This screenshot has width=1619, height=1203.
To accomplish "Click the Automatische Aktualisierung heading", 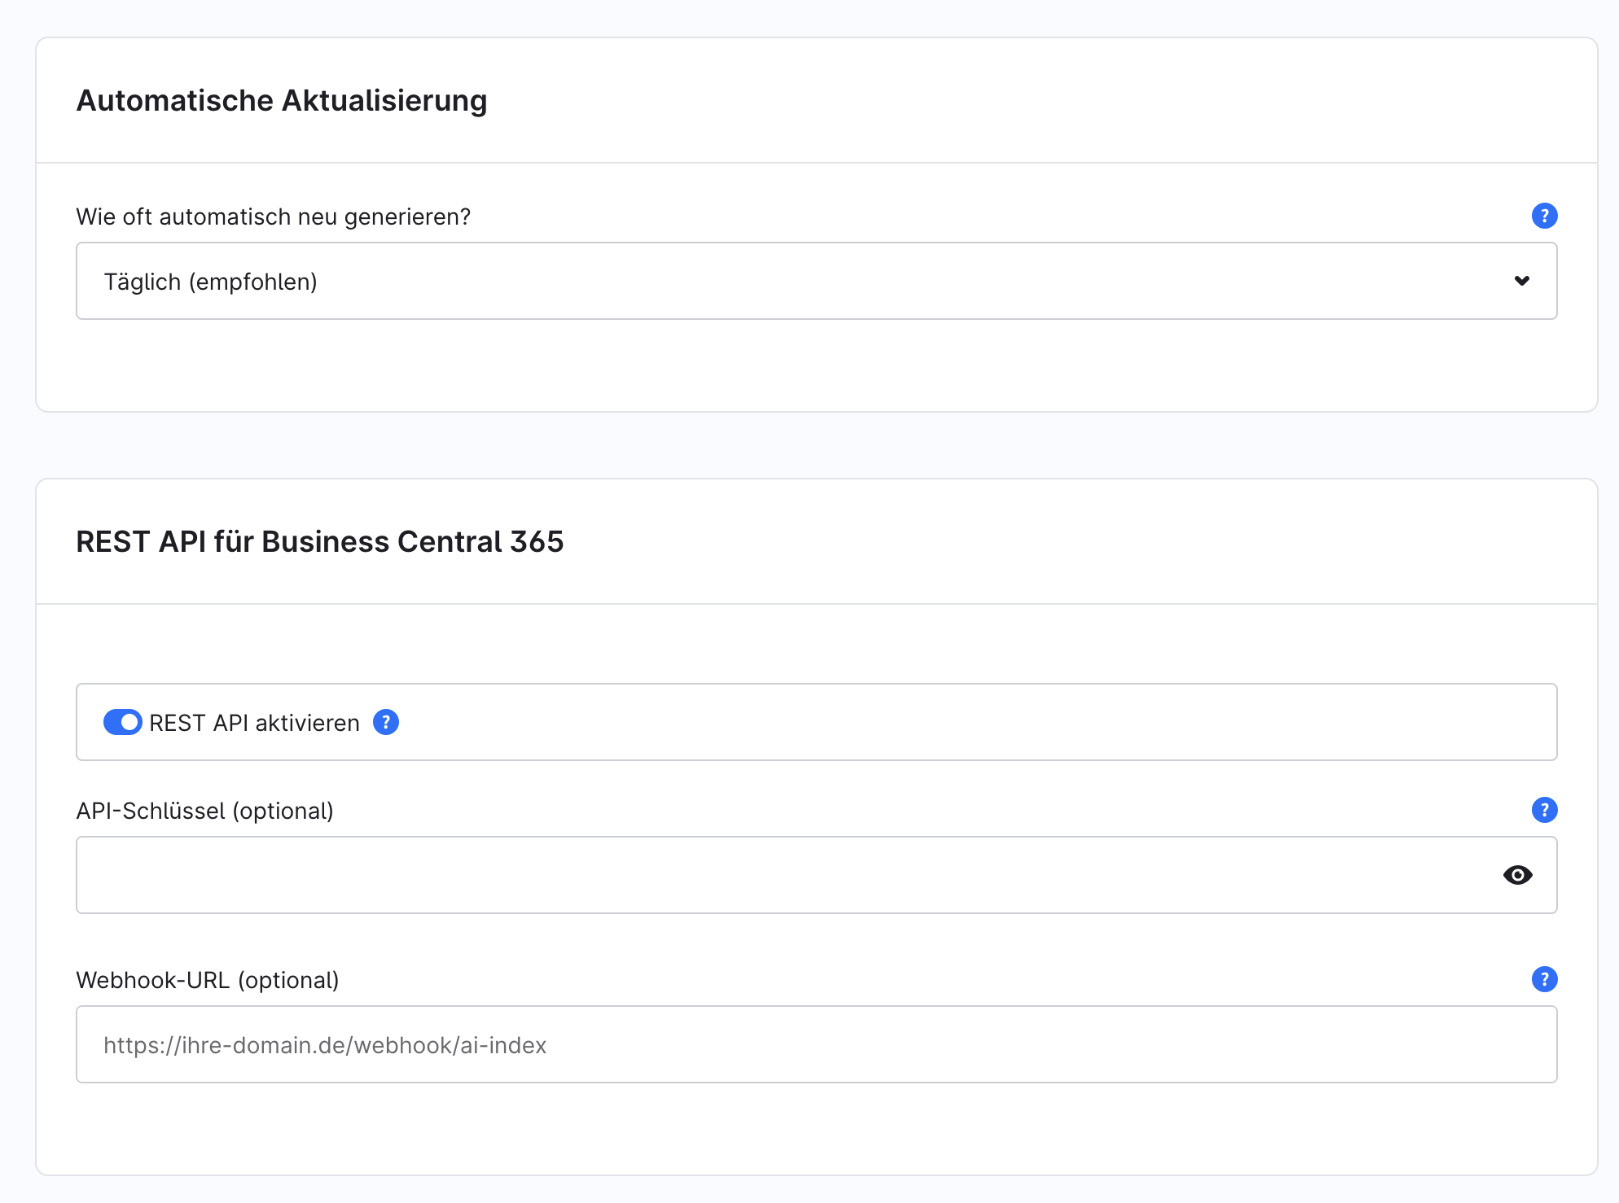I will [281, 101].
